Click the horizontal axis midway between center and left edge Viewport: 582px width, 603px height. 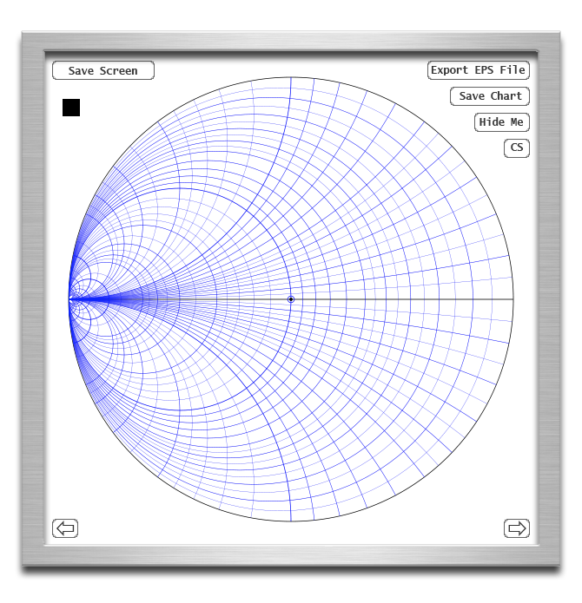pos(180,299)
